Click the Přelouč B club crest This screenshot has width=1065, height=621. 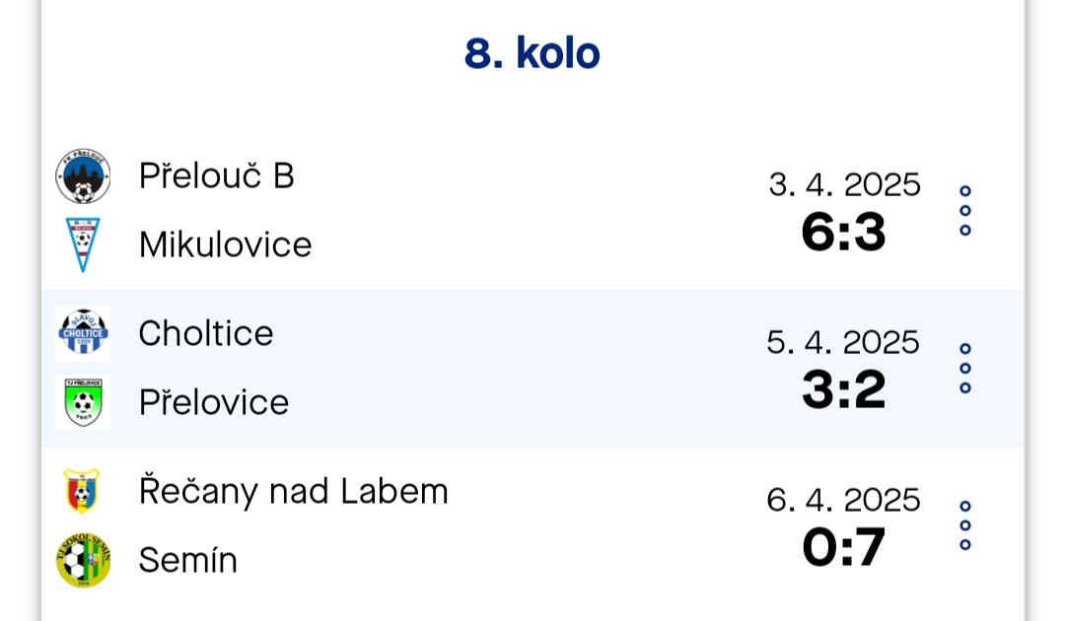(x=83, y=176)
